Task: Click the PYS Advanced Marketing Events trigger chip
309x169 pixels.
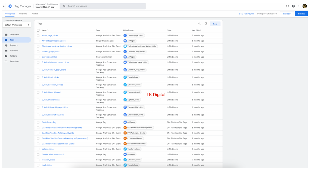Action: 138,128
